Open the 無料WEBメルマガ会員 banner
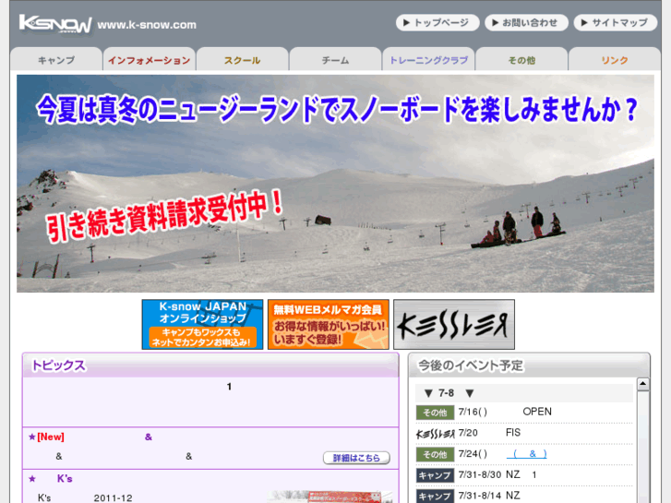Screen dimensions: 671x503 [329, 325]
